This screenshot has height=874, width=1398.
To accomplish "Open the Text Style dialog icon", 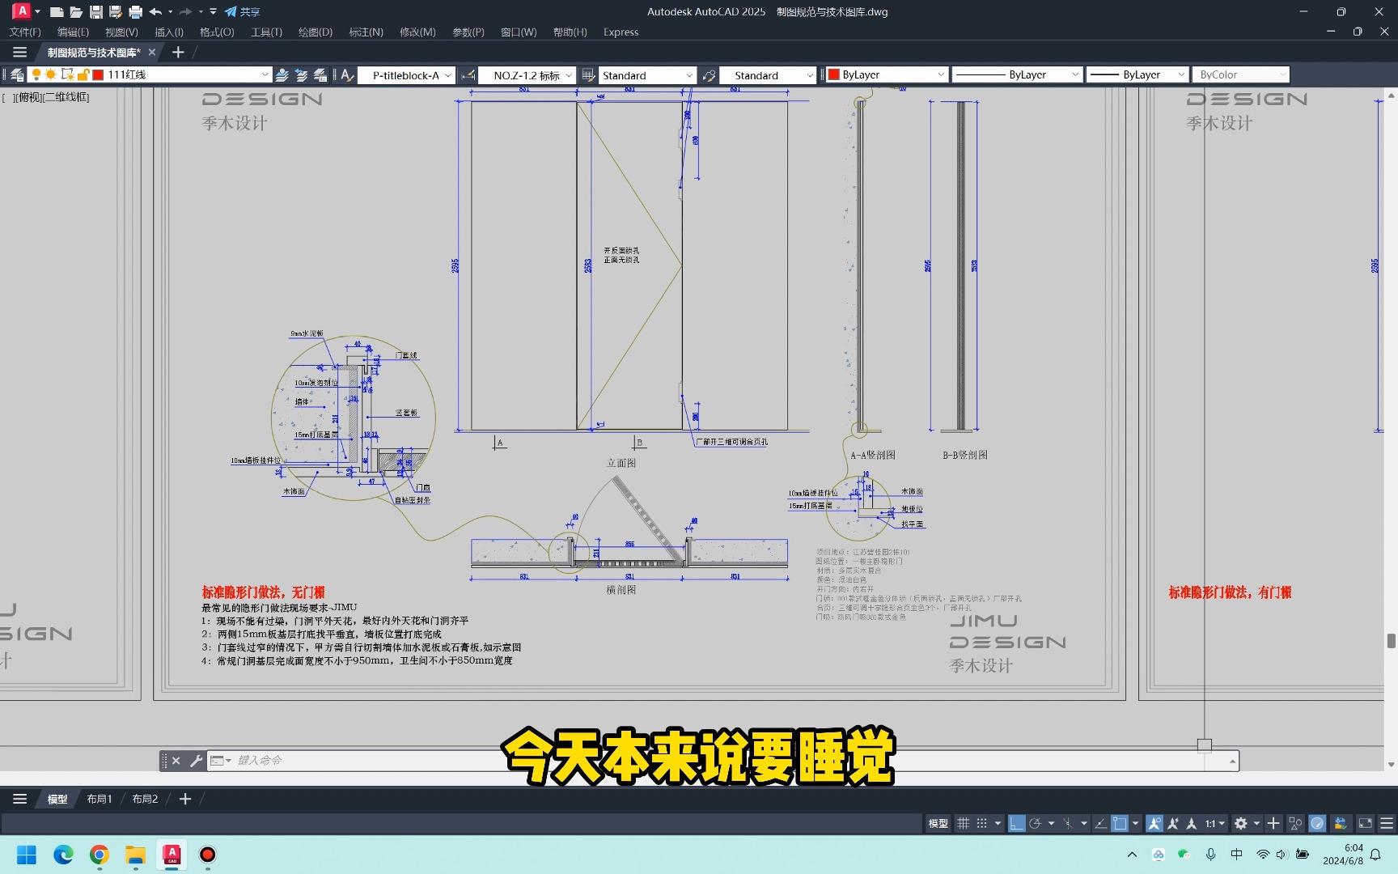I will click(x=347, y=74).
